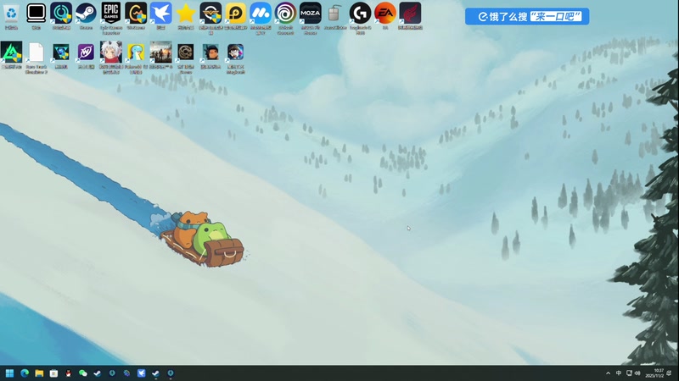
Task: Open the blue bird app on the taskbar
Action: pos(141,373)
